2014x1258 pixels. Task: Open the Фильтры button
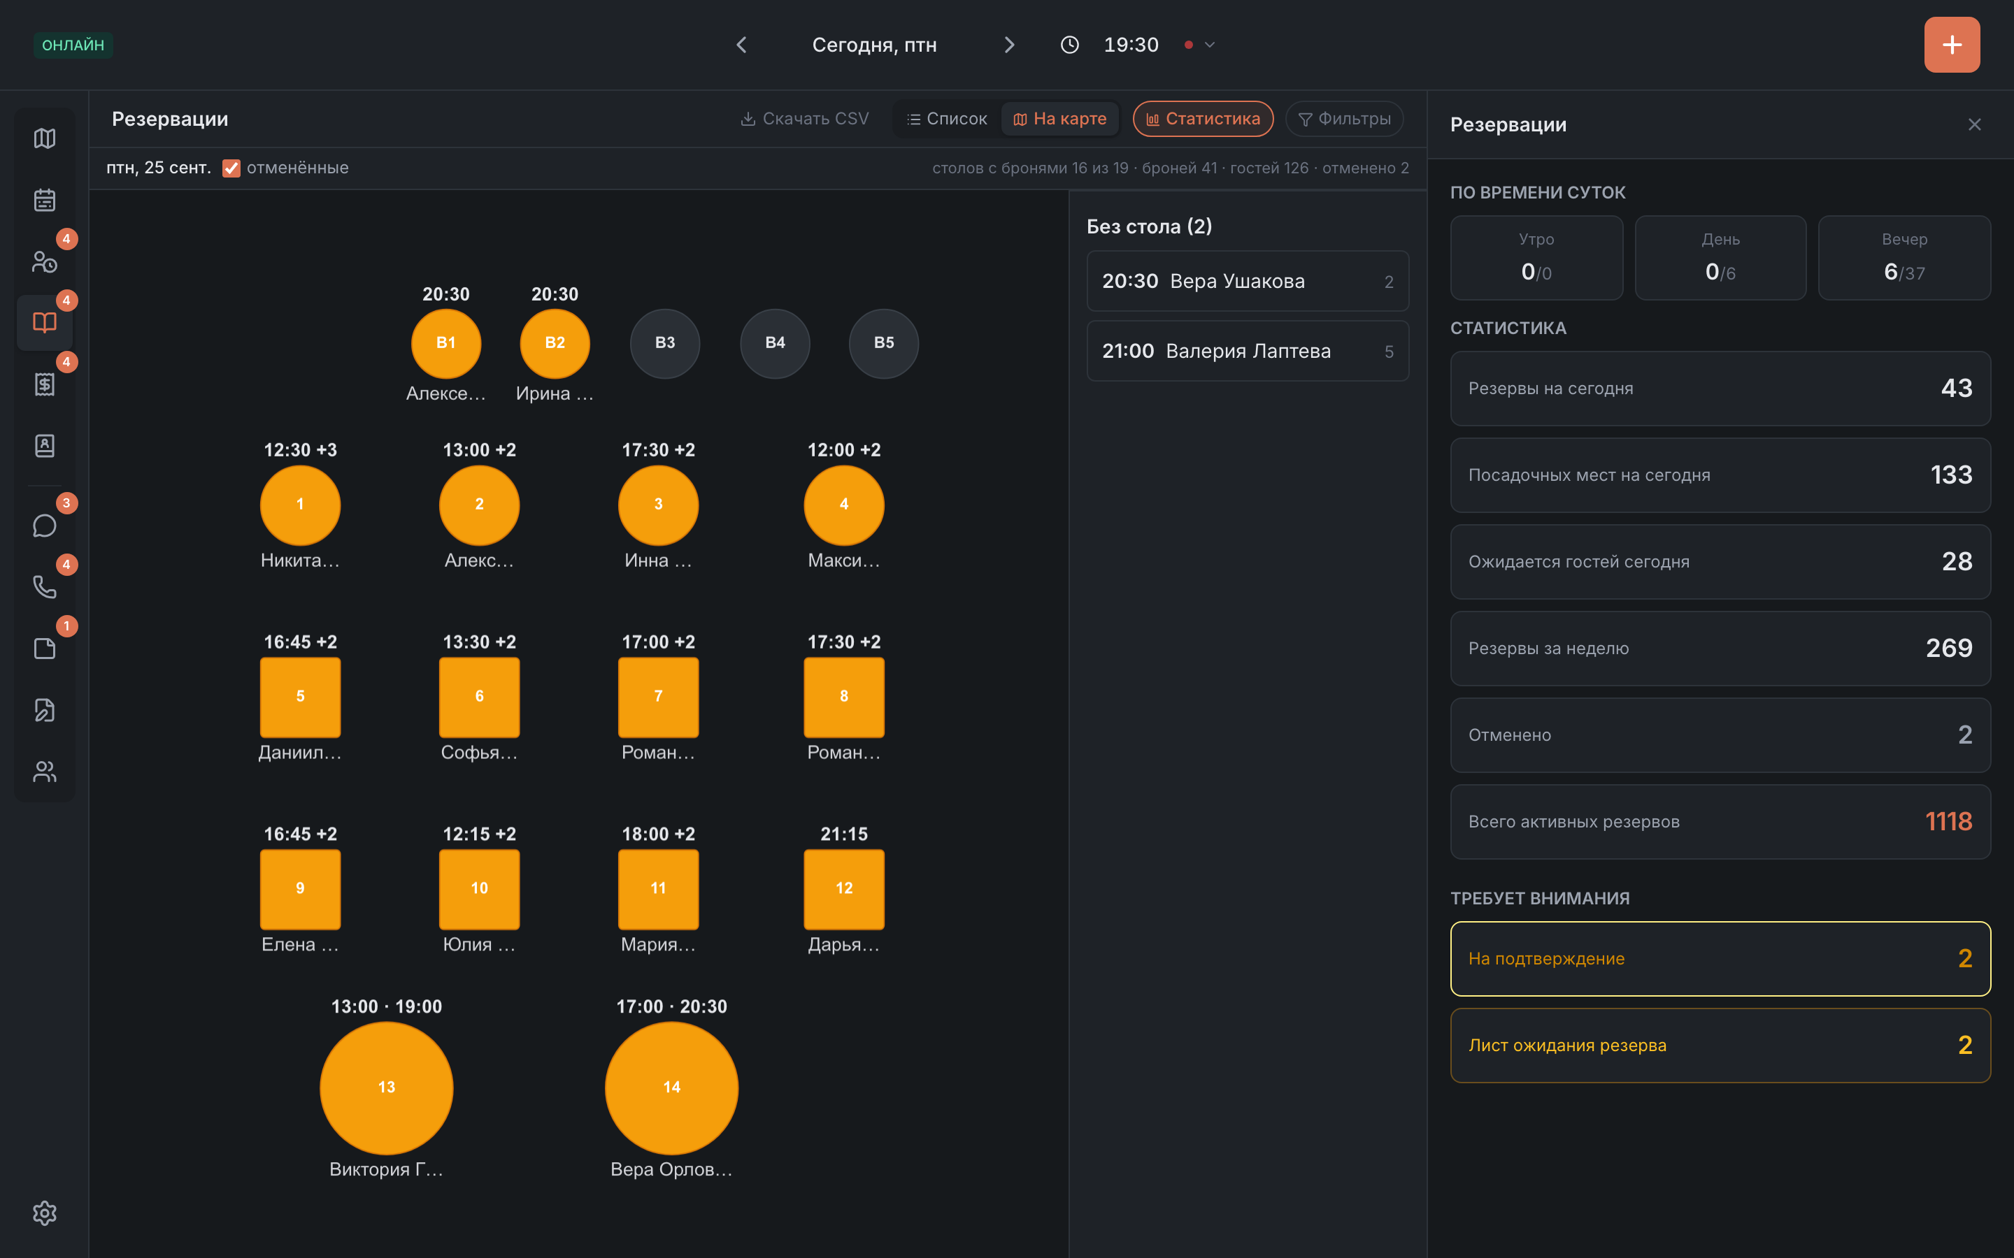click(1344, 119)
